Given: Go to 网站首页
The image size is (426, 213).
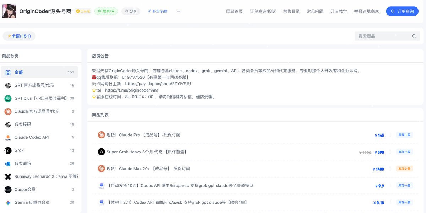Looking at the screenshot, I should point(234,11).
